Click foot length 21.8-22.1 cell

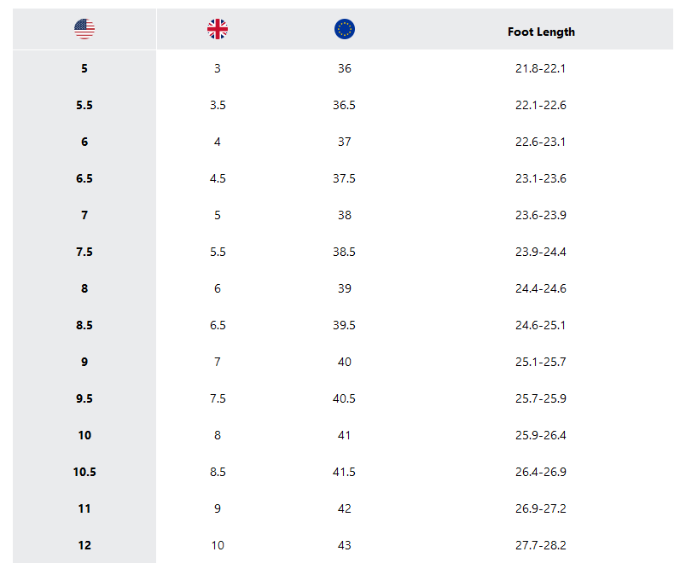pyautogui.click(x=540, y=69)
